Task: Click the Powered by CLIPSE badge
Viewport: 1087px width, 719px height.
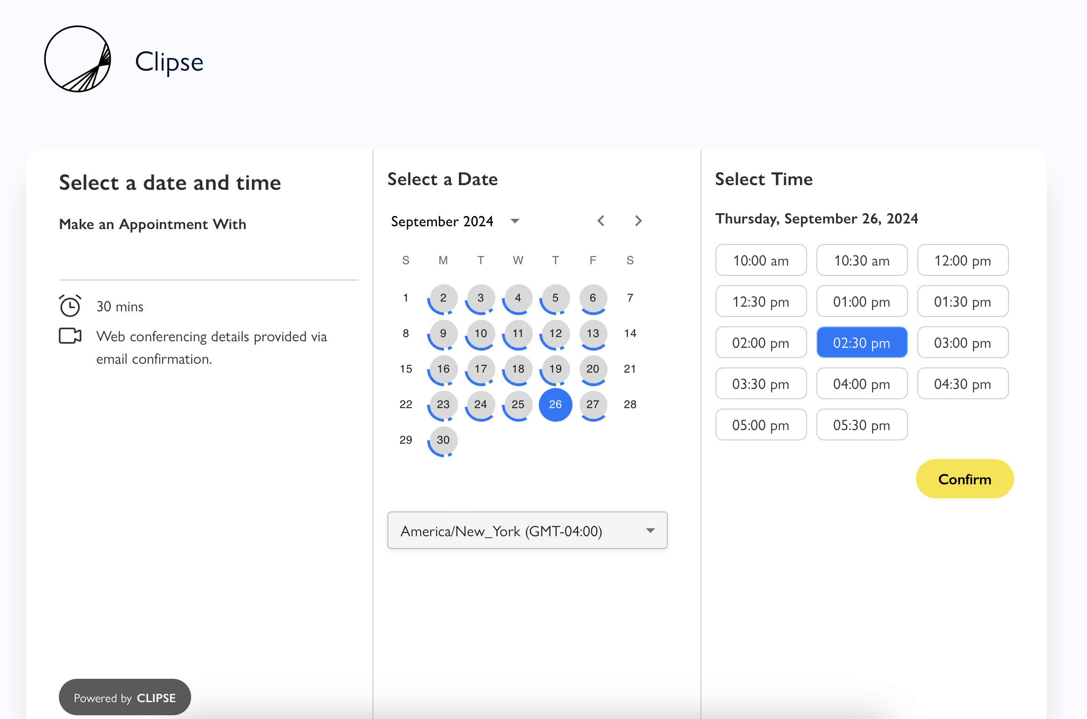Action: click(x=124, y=697)
